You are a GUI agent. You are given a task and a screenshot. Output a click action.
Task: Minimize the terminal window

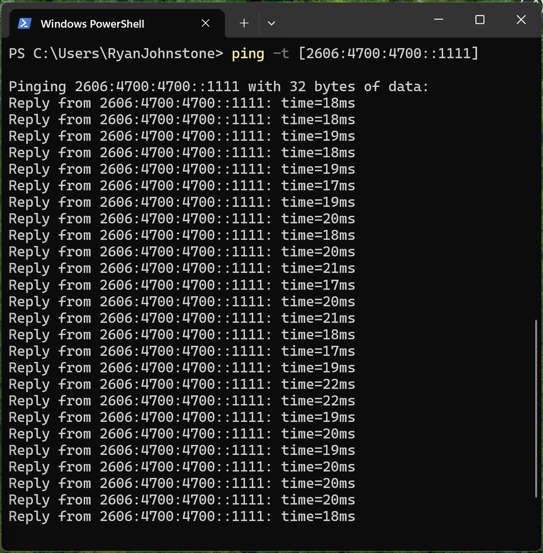(439, 20)
